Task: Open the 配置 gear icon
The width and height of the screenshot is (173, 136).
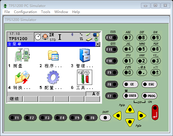Action: (53, 77)
